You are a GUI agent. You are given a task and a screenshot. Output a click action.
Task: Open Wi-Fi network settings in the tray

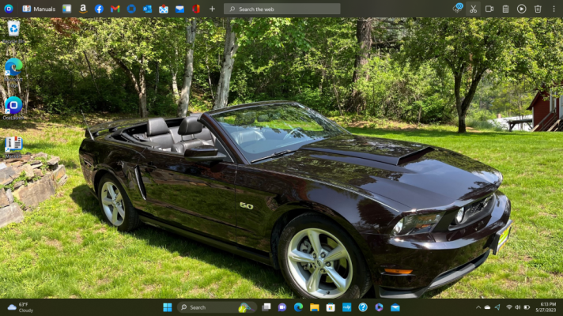pyautogui.click(x=508, y=307)
